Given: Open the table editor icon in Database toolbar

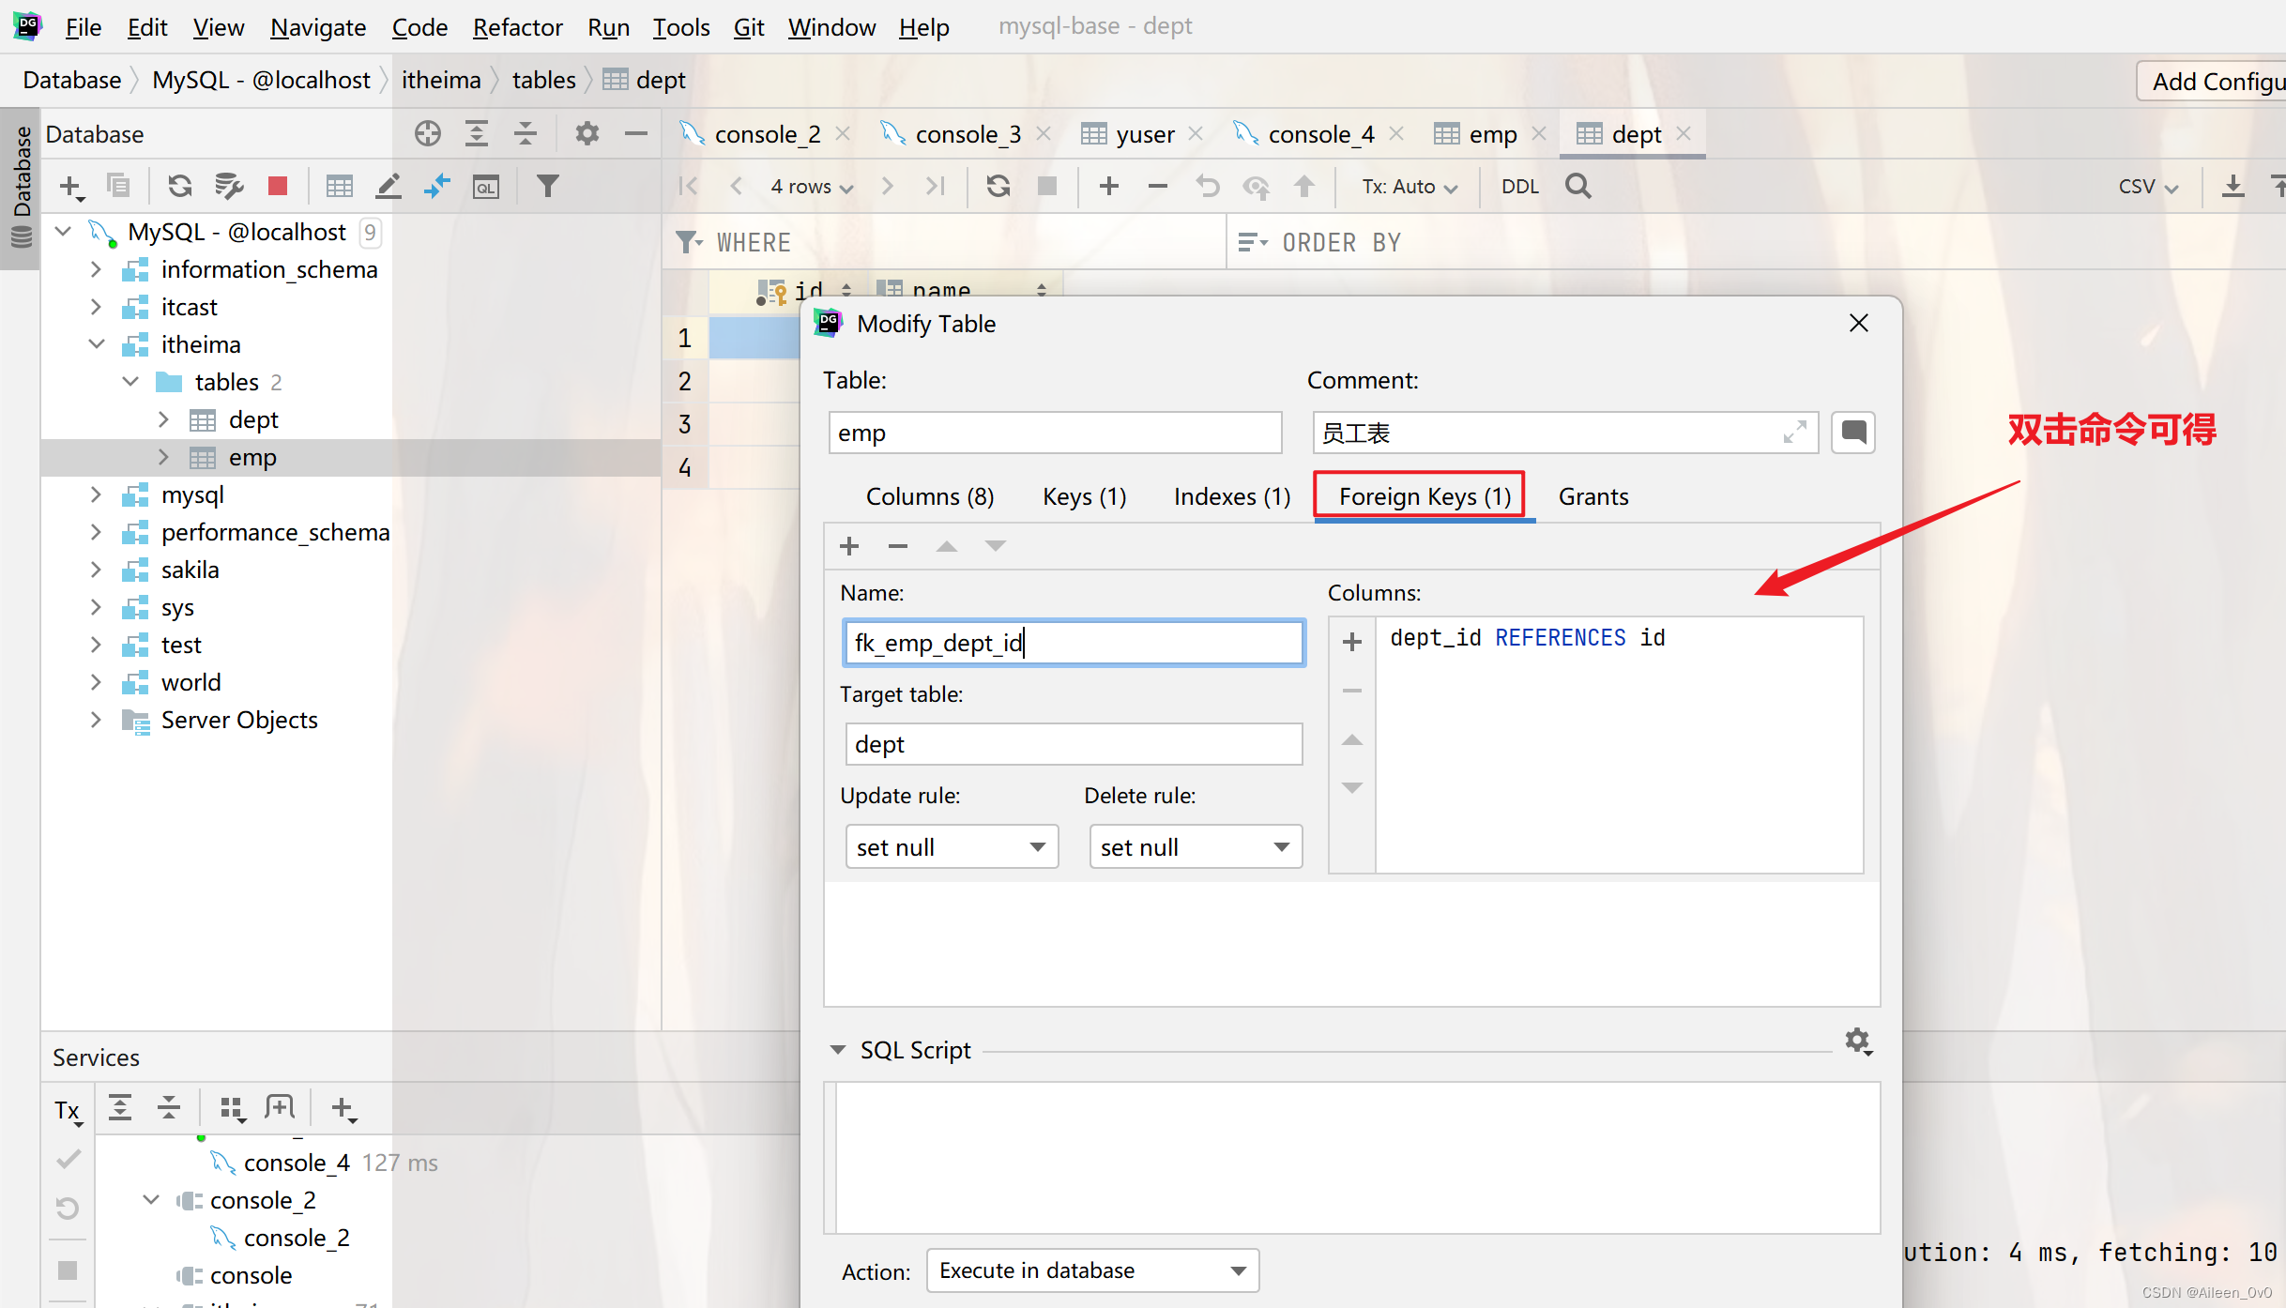Looking at the screenshot, I should click(x=339, y=186).
